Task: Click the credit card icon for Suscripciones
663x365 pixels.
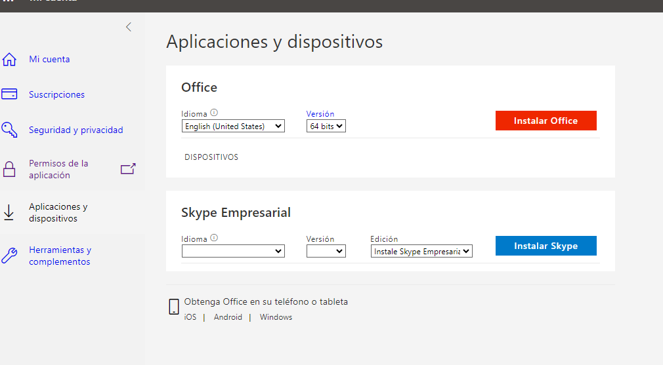Action: [x=9, y=94]
